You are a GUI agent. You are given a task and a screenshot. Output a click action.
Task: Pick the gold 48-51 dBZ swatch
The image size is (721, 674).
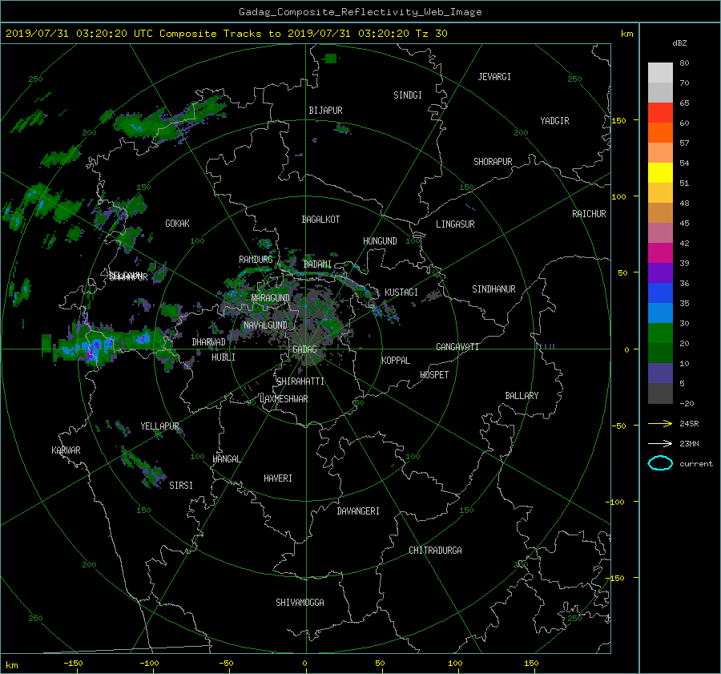pyautogui.click(x=660, y=193)
